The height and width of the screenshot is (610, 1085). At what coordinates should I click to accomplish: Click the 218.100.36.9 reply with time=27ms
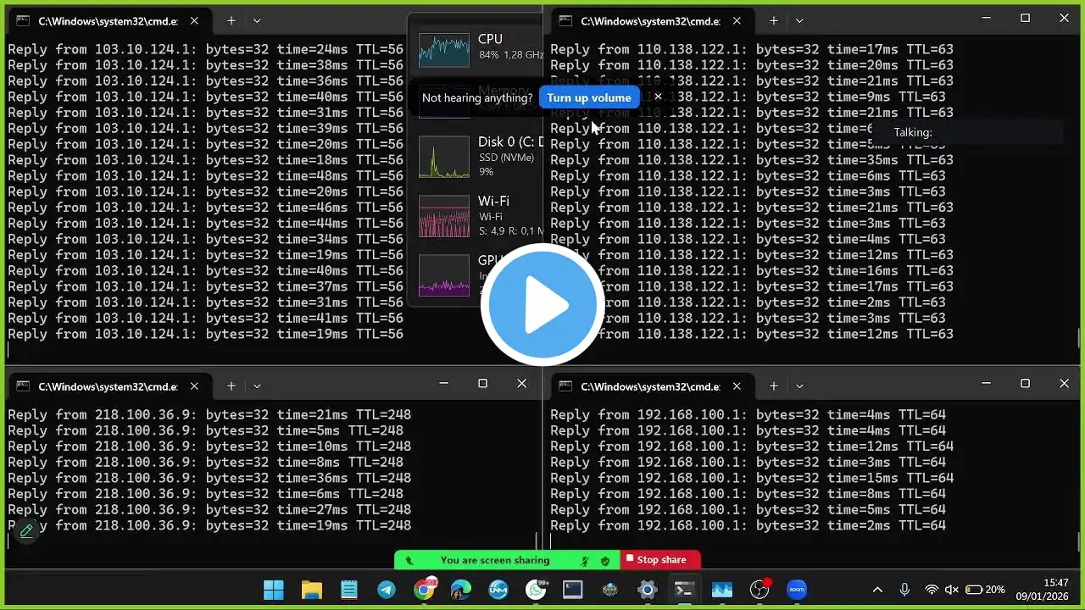pyautogui.click(x=209, y=510)
